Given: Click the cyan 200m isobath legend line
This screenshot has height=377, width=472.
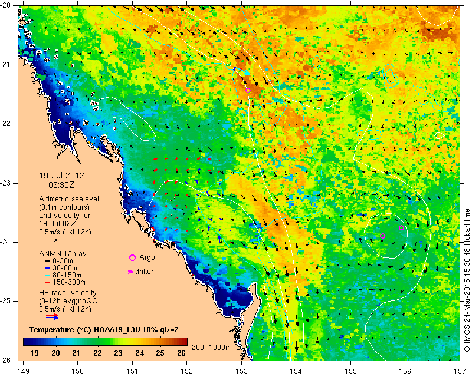Looking at the screenshot, I should (202, 353).
